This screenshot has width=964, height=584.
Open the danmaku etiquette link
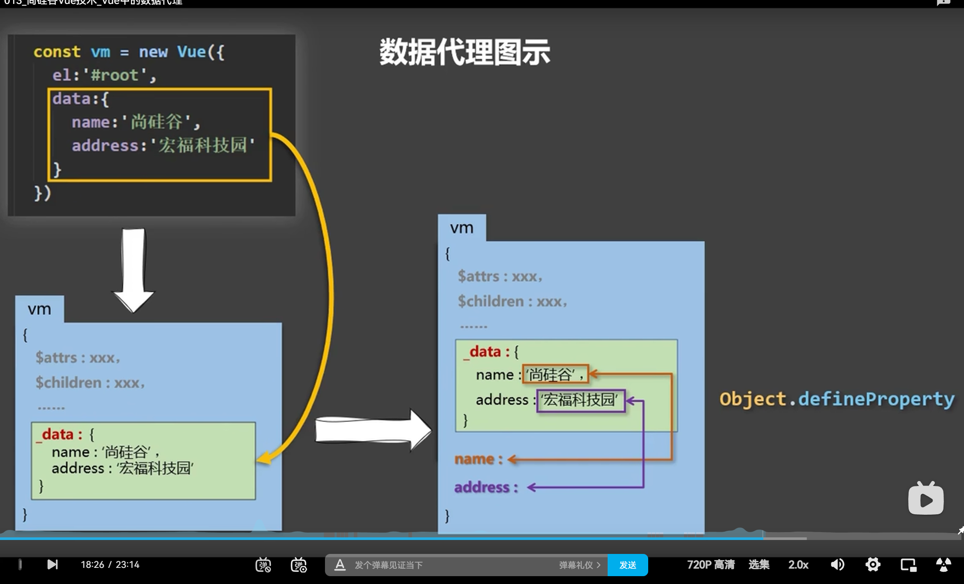click(579, 565)
